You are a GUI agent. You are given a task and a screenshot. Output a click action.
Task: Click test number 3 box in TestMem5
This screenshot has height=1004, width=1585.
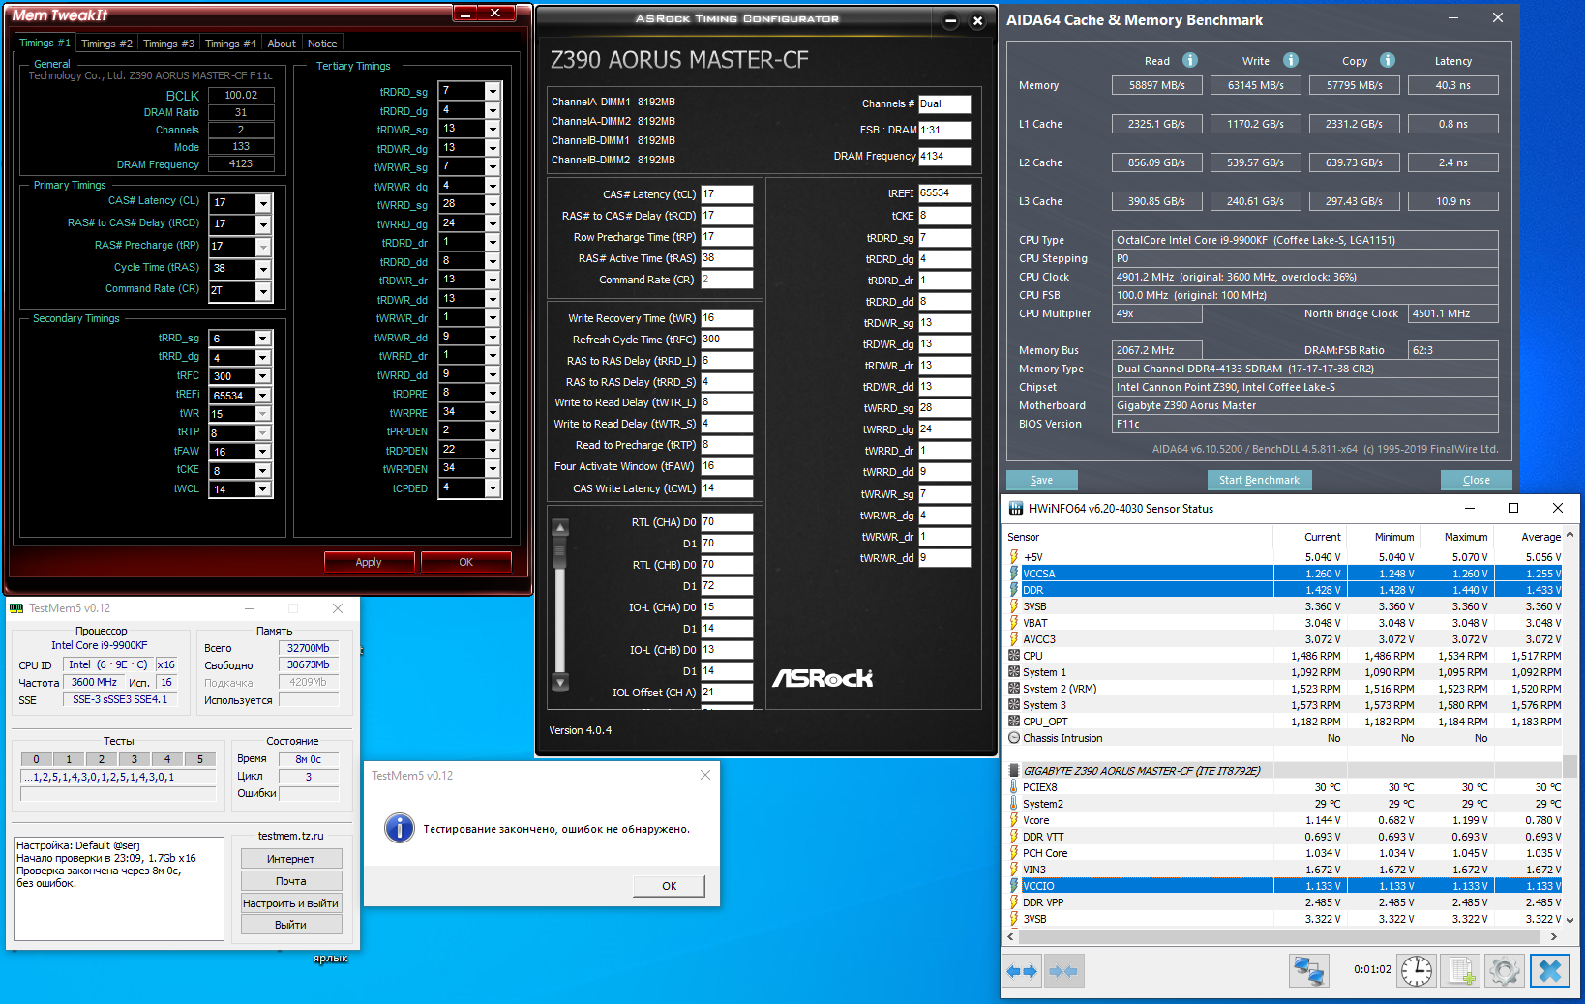(135, 759)
